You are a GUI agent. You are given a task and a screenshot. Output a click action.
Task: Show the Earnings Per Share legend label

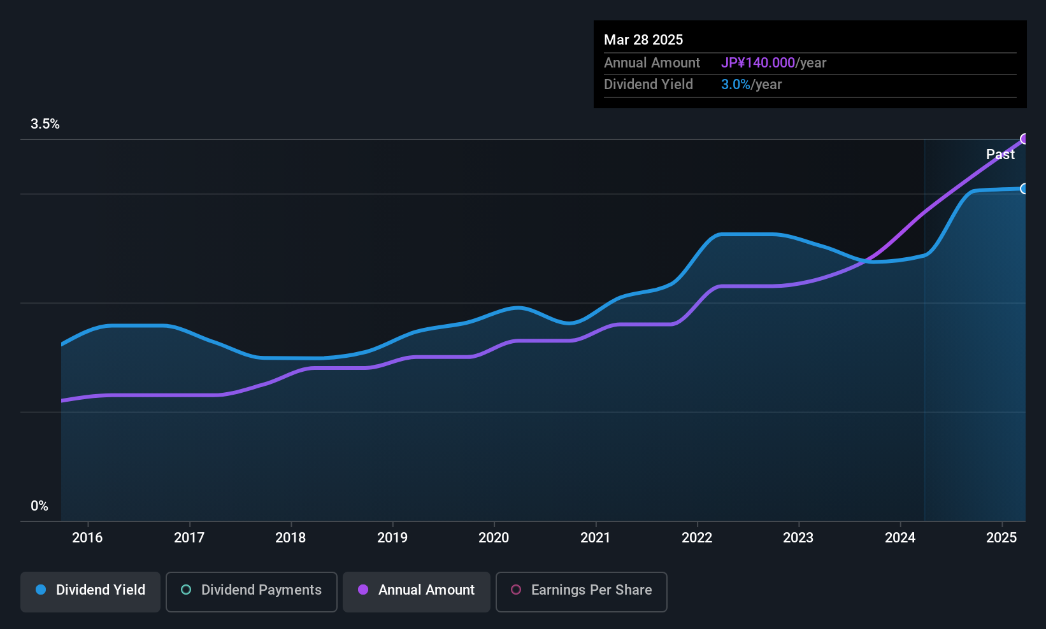(x=591, y=590)
